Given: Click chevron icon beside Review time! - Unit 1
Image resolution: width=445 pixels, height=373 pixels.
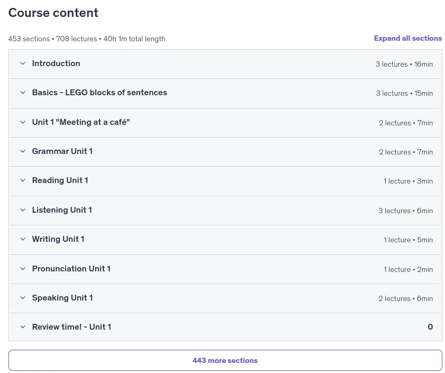Looking at the screenshot, I should (23, 327).
